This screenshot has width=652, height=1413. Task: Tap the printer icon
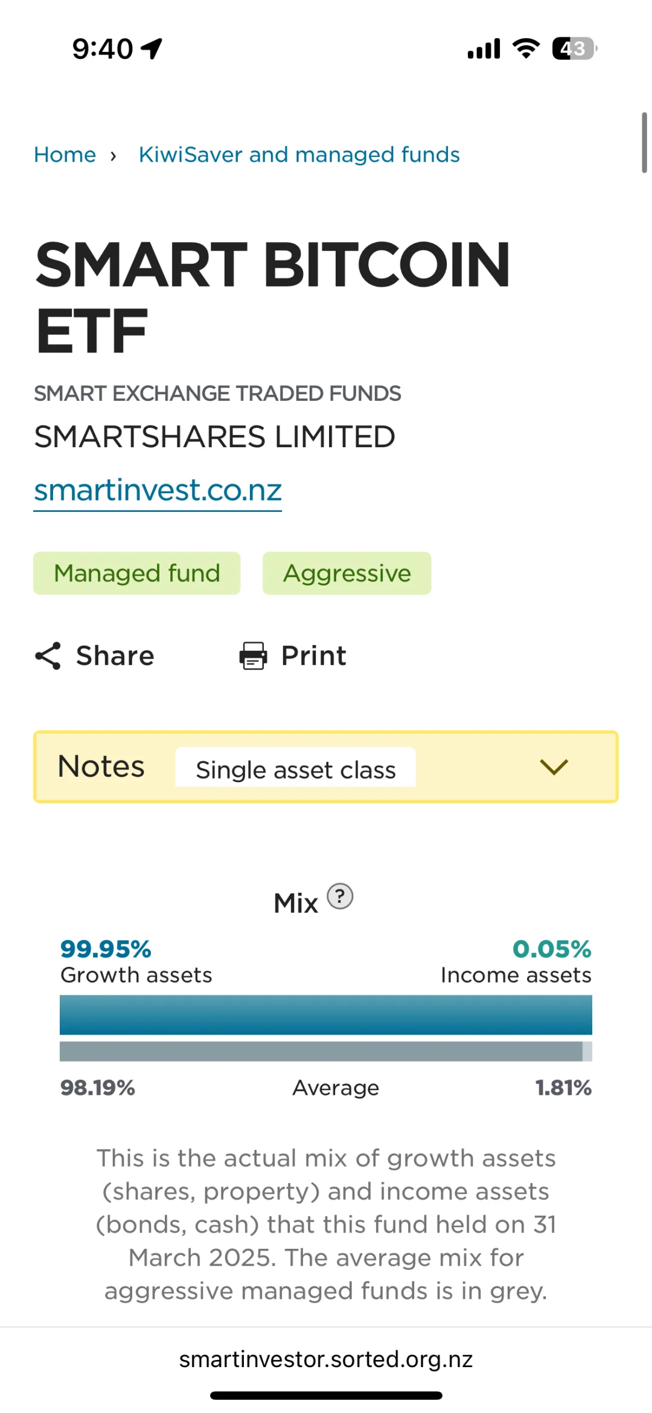point(253,655)
